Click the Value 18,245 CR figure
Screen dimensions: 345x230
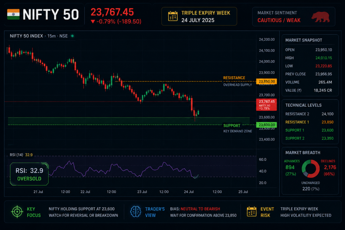point(323,90)
